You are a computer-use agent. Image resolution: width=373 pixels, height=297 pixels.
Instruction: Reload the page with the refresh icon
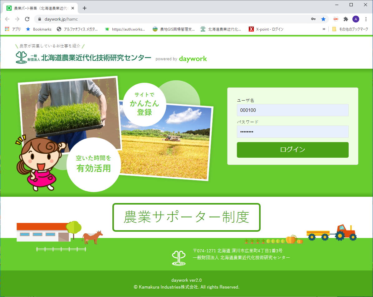[x=27, y=19]
